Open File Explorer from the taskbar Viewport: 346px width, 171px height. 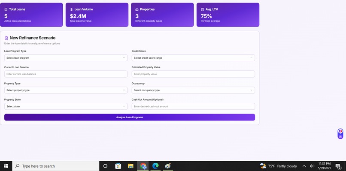[x=131, y=166]
